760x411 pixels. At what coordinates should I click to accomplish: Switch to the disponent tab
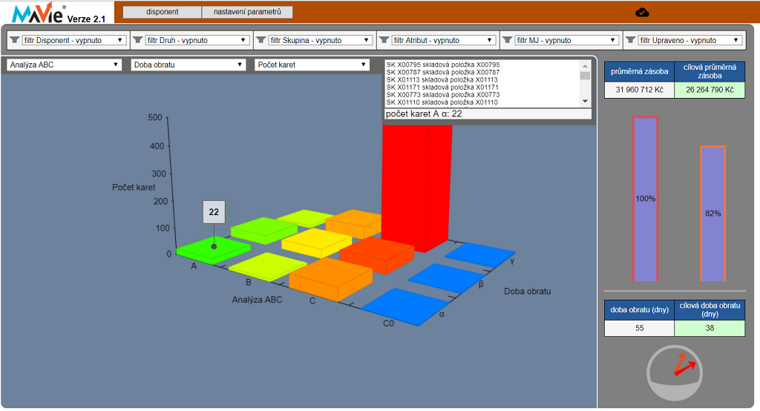click(x=162, y=12)
